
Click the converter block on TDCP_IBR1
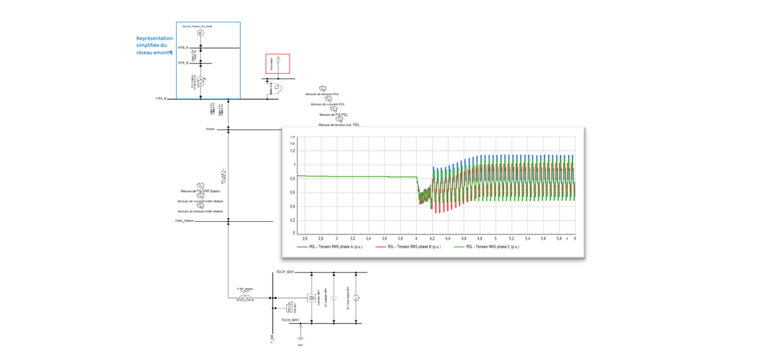[x=311, y=298]
